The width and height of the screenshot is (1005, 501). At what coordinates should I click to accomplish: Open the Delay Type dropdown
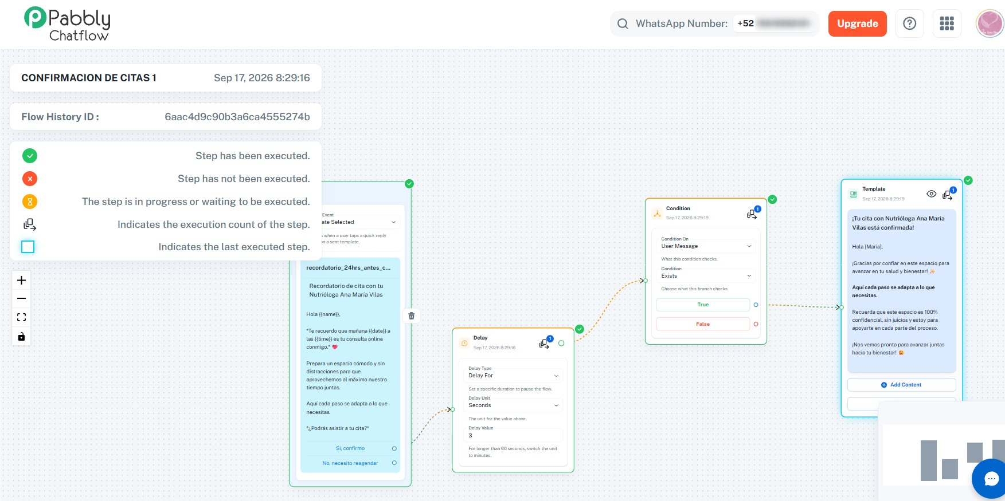513,375
